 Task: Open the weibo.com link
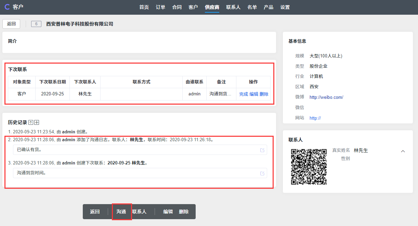pyautogui.click(x=326, y=97)
